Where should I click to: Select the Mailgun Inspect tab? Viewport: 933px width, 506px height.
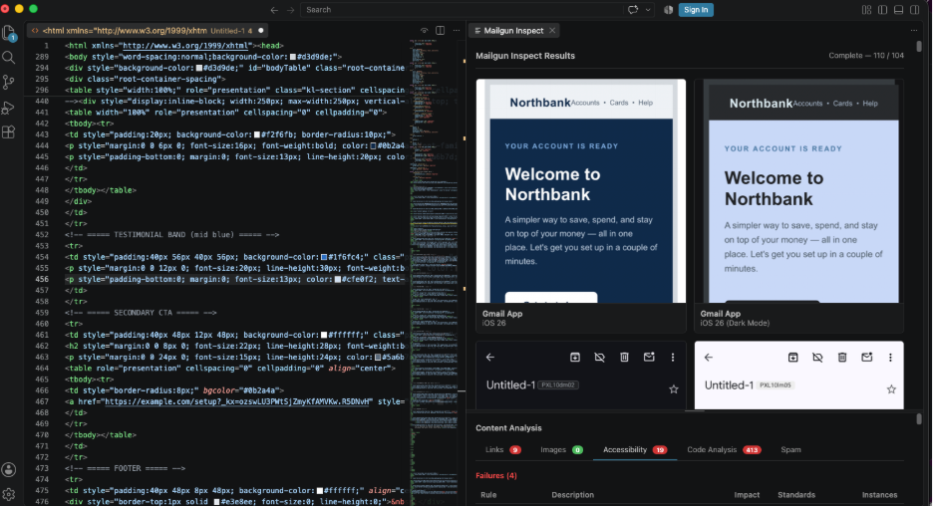(x=513, y=31)
